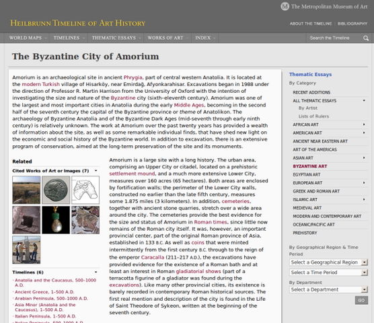Click the GO button
374x323 pixels.
click(x=361, y=300)
